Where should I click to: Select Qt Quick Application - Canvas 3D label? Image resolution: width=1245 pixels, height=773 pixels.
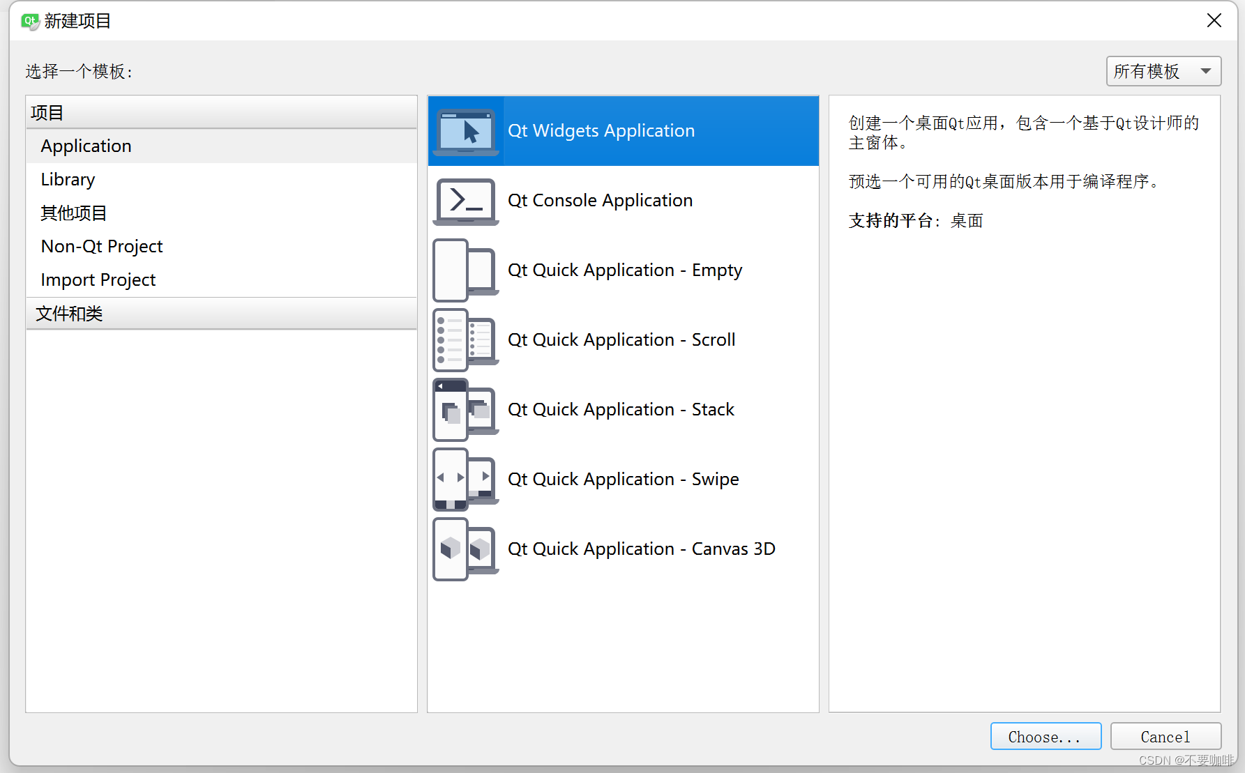point(642,549)
